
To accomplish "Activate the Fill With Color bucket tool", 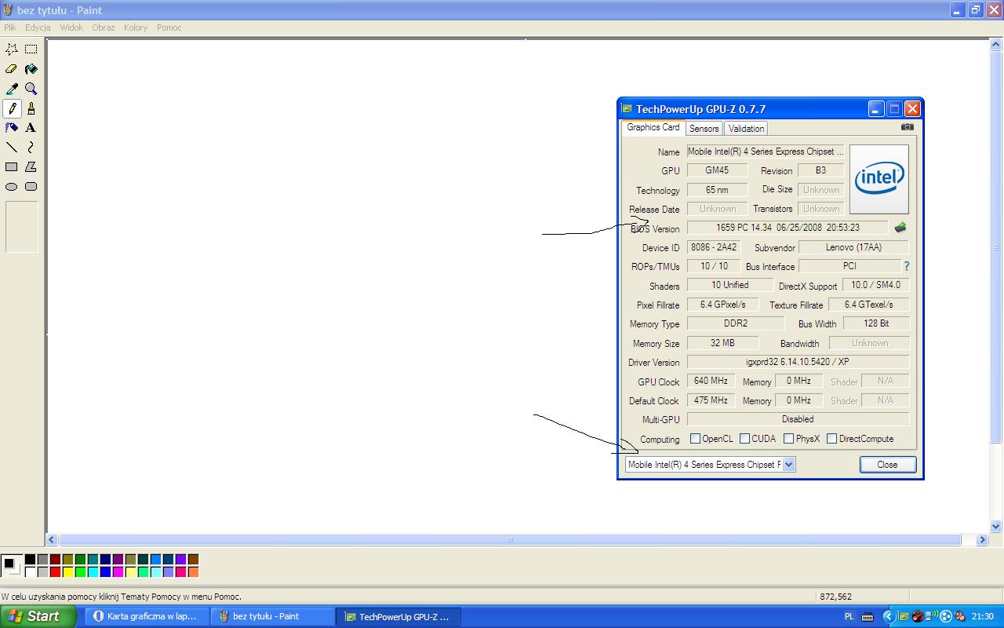I will [31, 69].
